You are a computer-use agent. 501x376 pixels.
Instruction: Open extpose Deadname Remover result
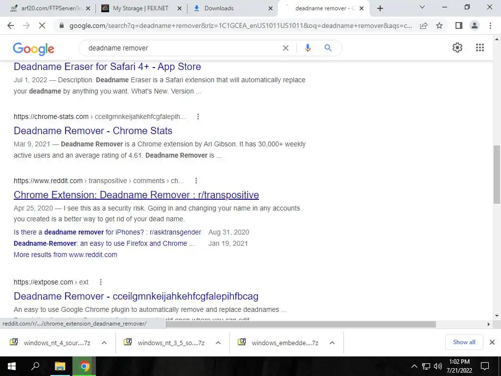click(136, 296)
